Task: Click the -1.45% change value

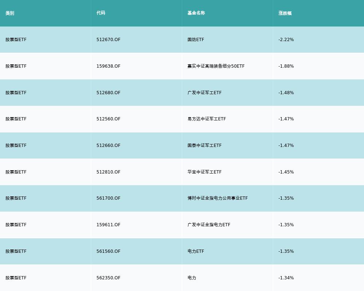Action: tap(286, 172)
